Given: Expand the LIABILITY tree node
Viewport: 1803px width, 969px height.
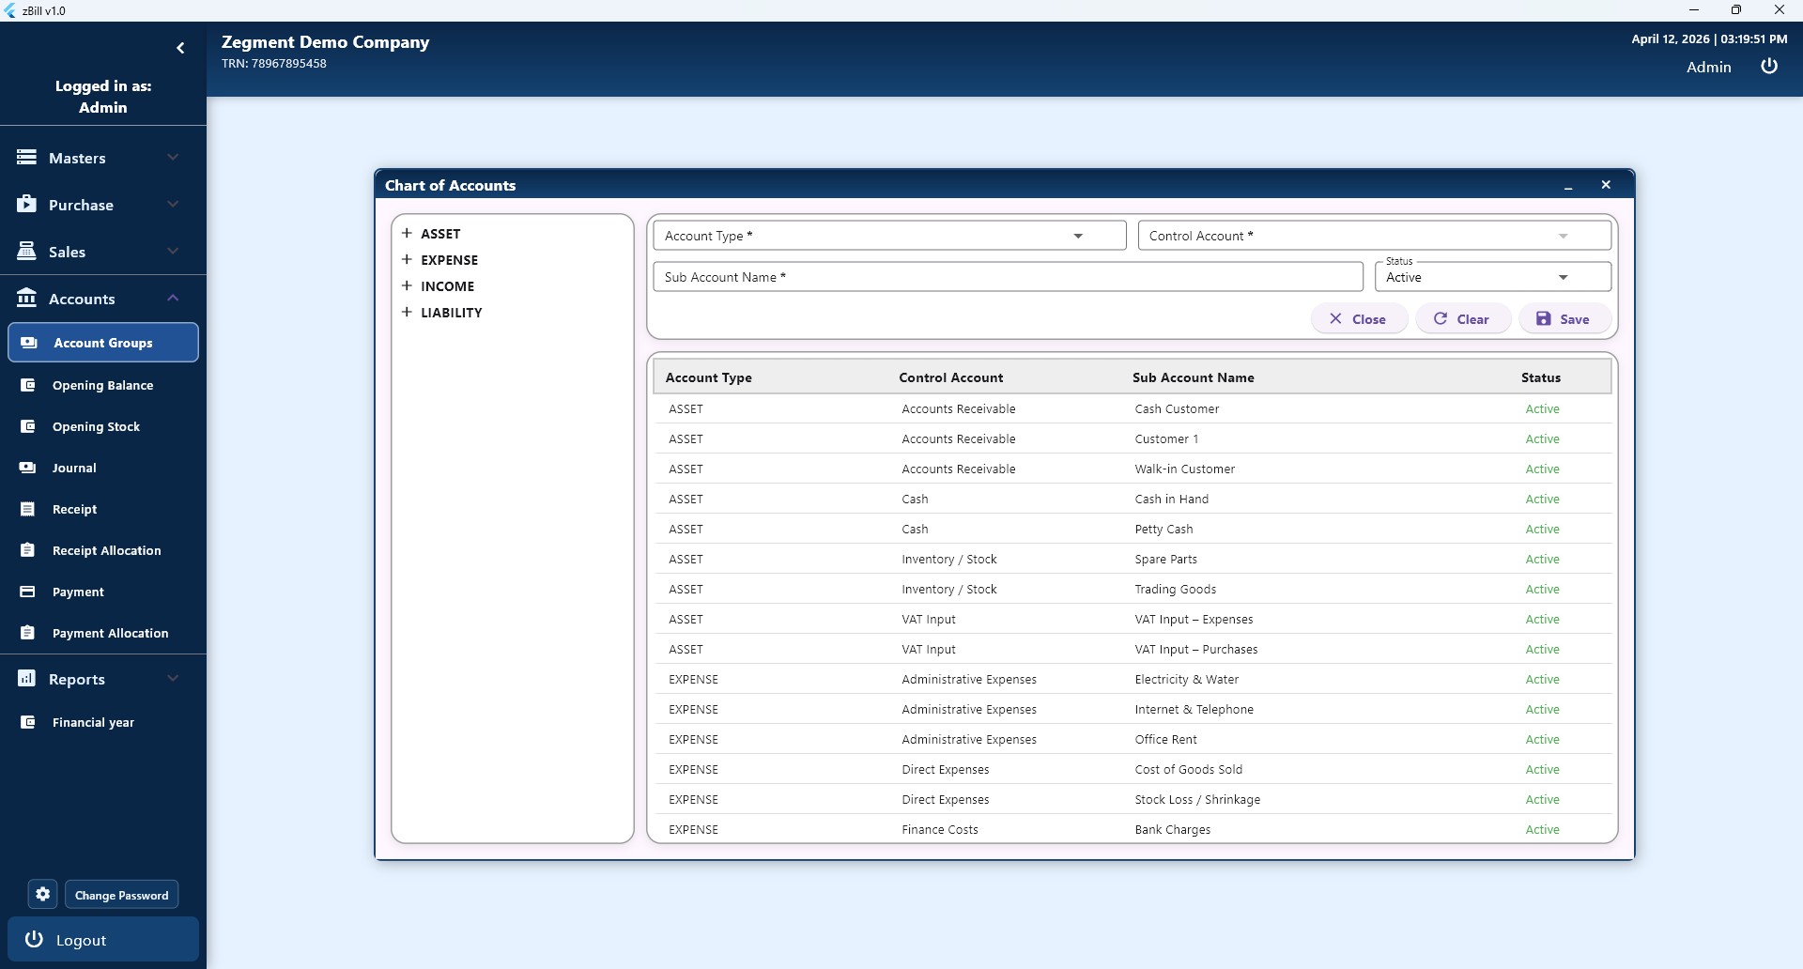Looking at the screenshot, I should coord(407,313).
